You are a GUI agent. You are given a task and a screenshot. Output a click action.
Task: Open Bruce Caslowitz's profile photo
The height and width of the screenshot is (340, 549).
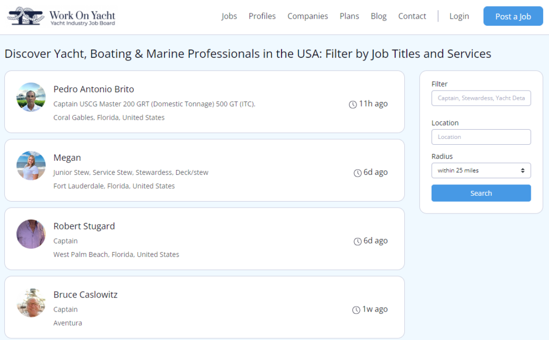31,303
